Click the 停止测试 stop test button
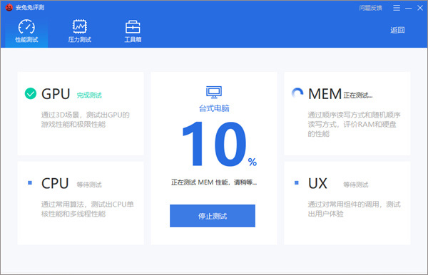The height and width of the screenshot is (275, 428). tap(213, 216)
